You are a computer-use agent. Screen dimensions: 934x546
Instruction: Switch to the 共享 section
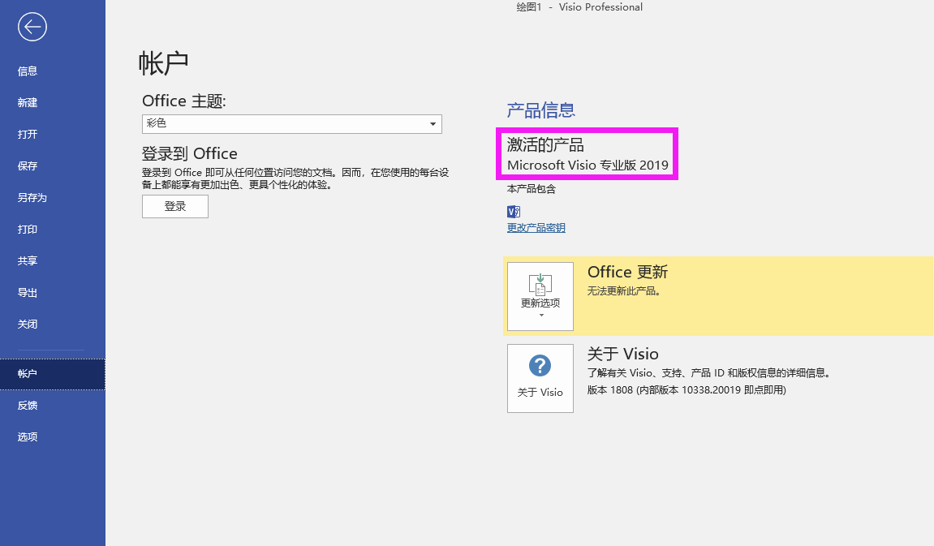pos(28,261)
